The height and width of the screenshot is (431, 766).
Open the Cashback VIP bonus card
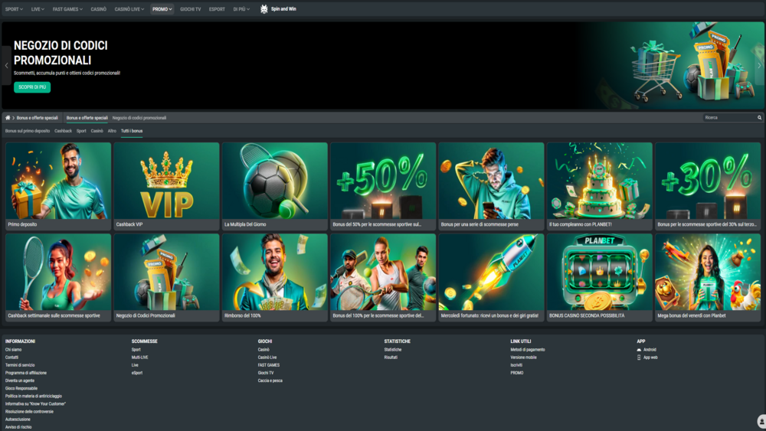coord(166,186)
